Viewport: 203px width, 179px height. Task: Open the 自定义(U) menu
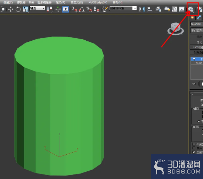tap(77, 2)
